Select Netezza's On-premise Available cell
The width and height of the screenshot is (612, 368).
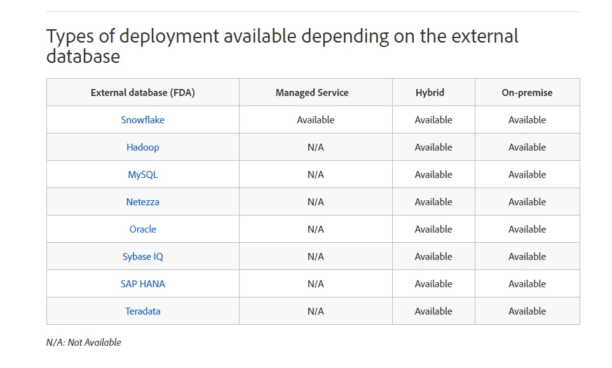click(527, 201)
